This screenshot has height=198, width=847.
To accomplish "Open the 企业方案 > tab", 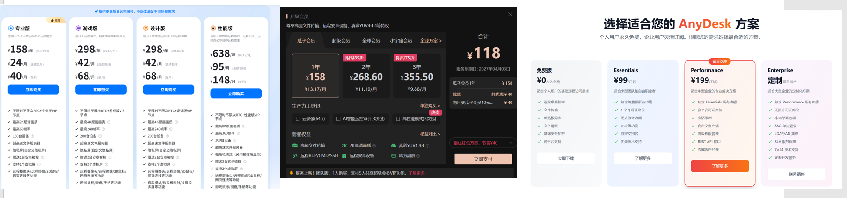I will coord(431,41).
